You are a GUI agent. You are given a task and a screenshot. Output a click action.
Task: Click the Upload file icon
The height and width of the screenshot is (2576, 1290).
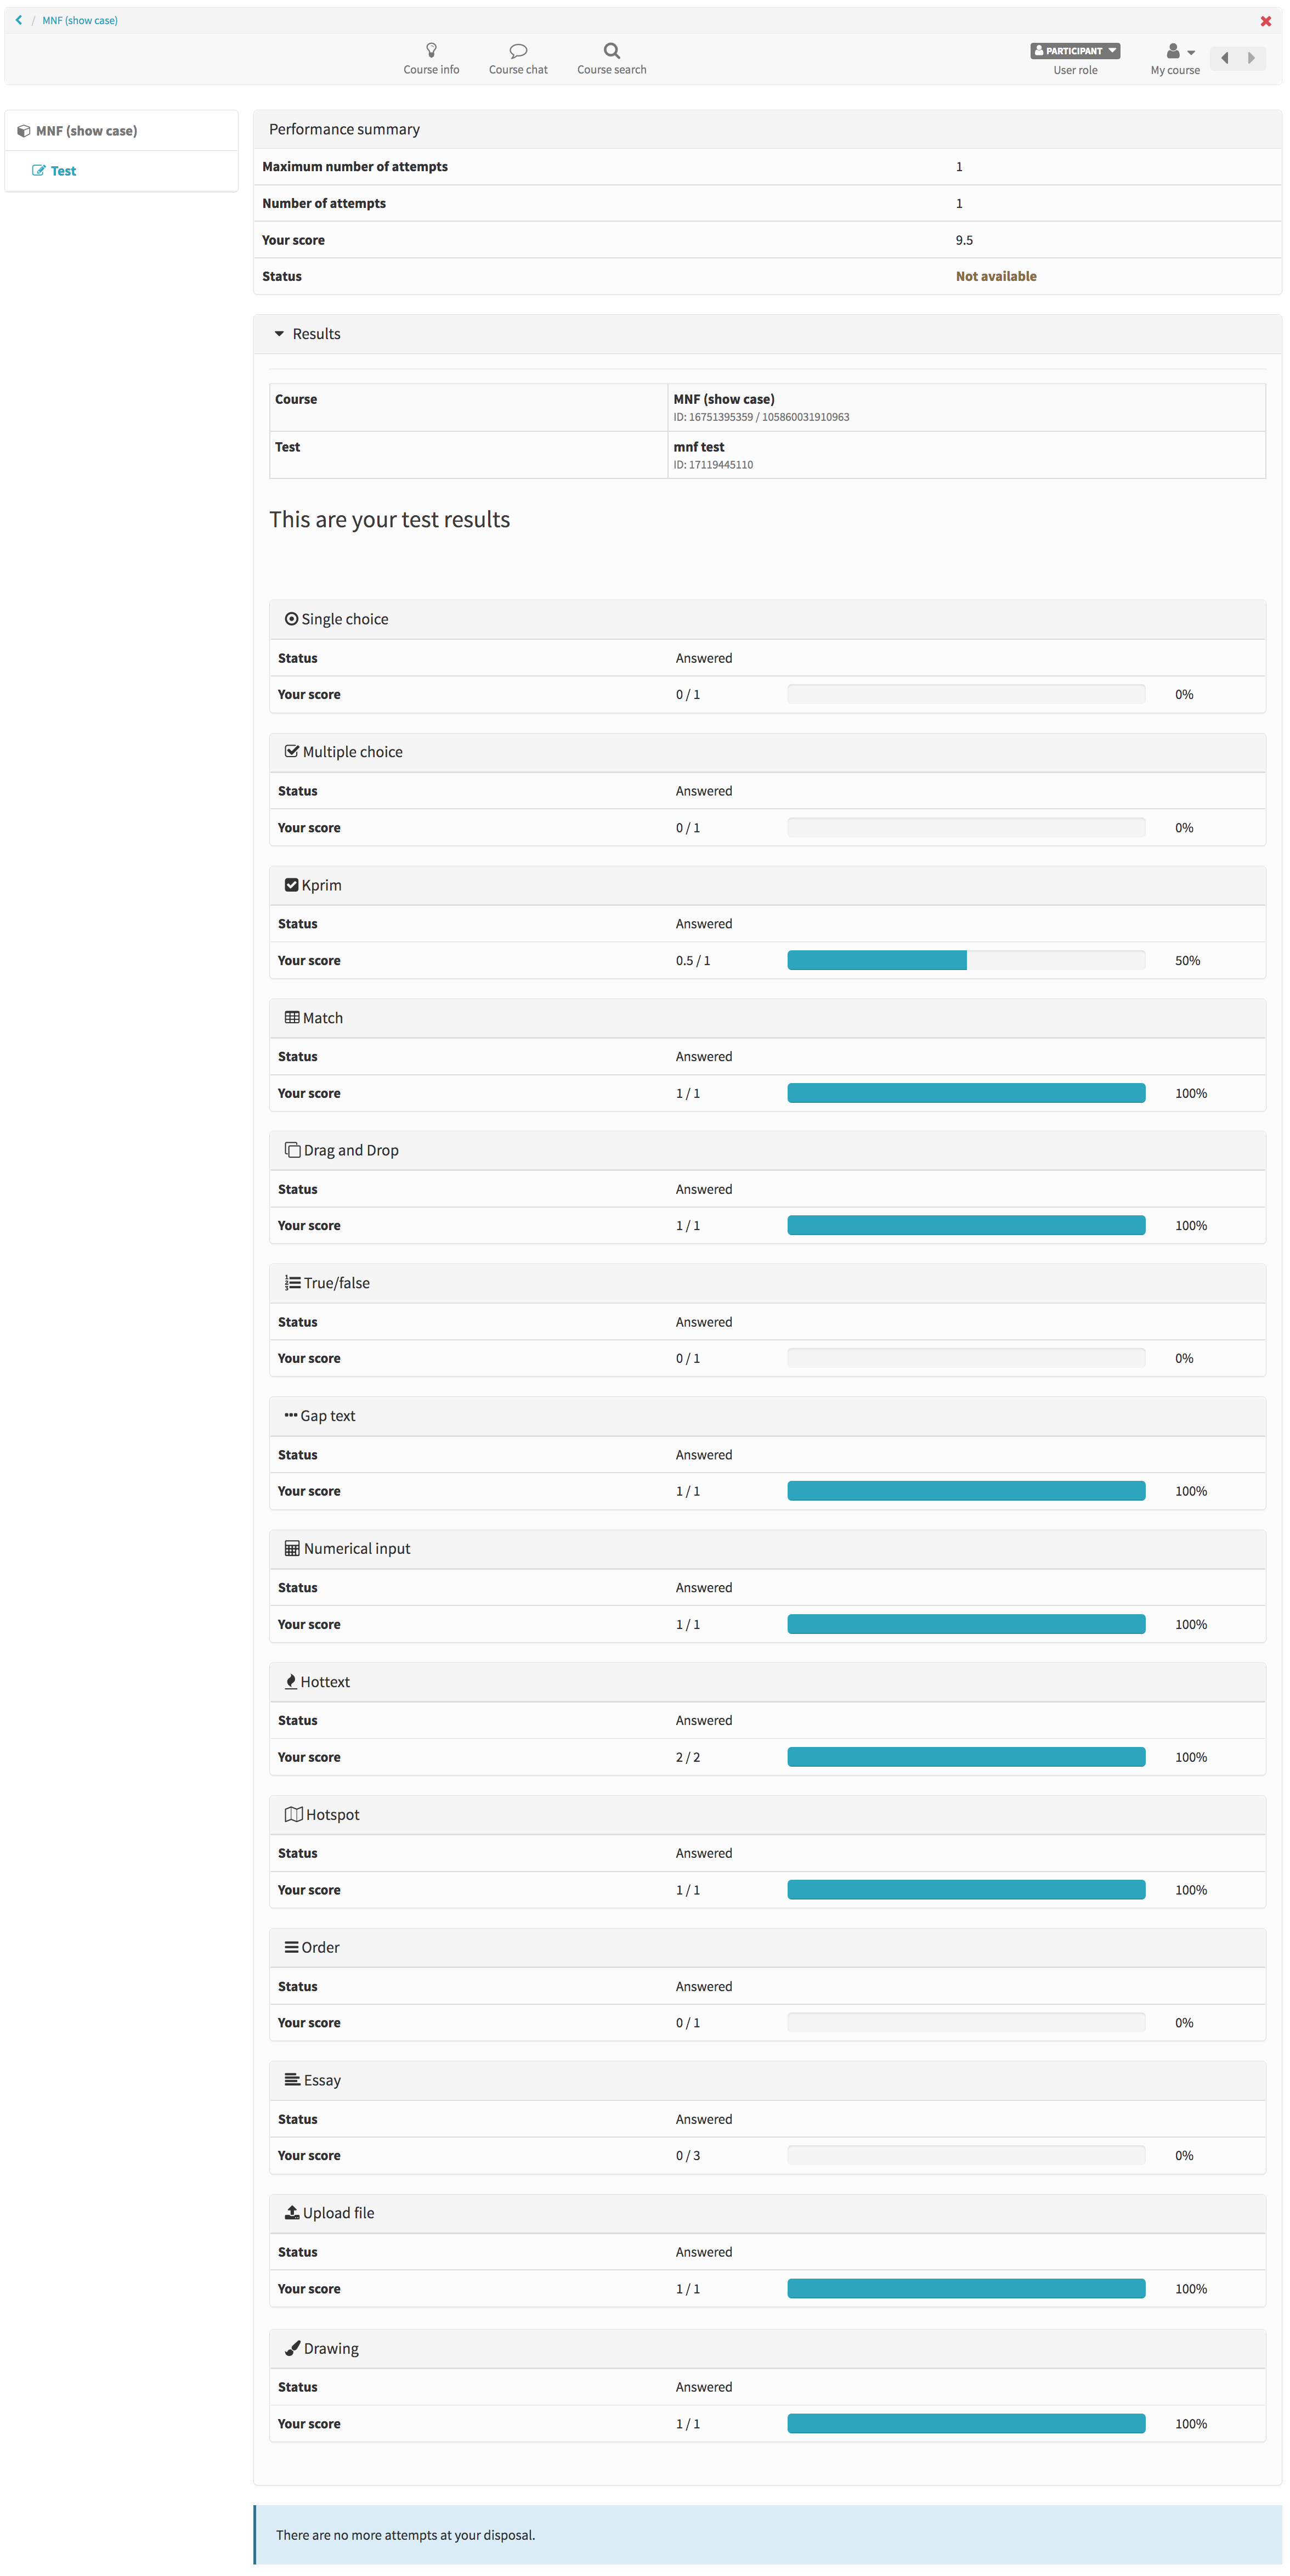tap(292, 2212)
